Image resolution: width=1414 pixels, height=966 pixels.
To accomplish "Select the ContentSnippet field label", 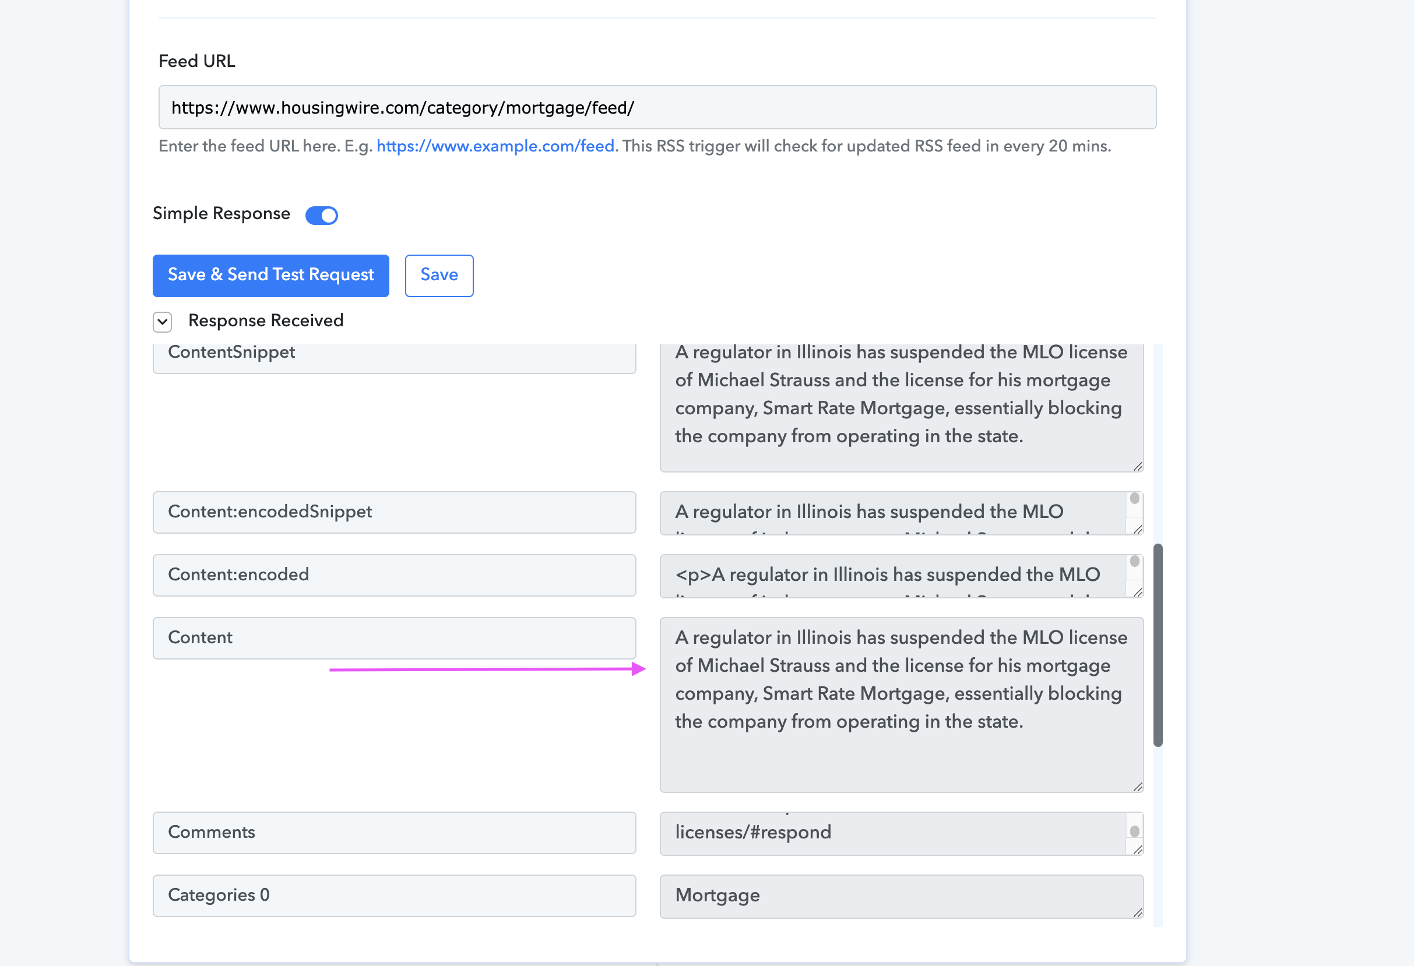I will point(394,358).
